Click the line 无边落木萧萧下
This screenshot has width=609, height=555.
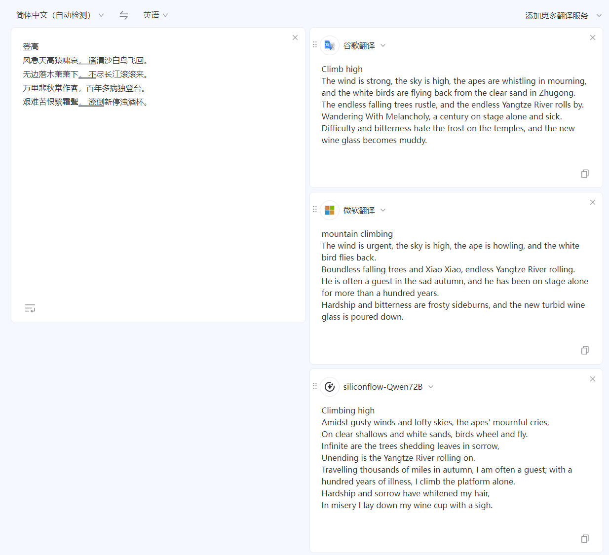coord(50,74)
